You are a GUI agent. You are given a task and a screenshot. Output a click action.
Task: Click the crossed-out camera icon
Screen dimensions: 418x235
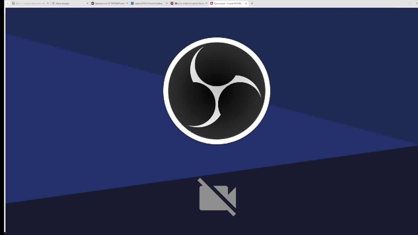click(x=217, y=197)
